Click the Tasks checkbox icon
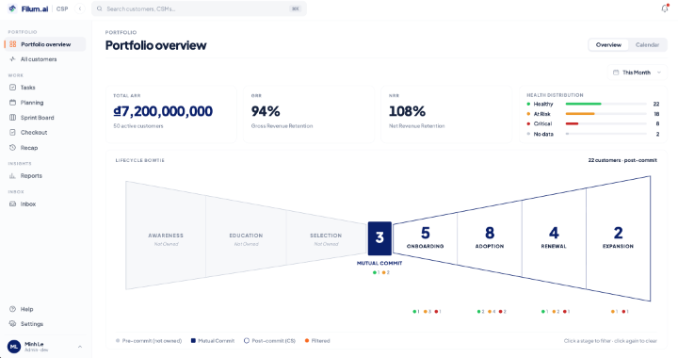 point(12,88)
